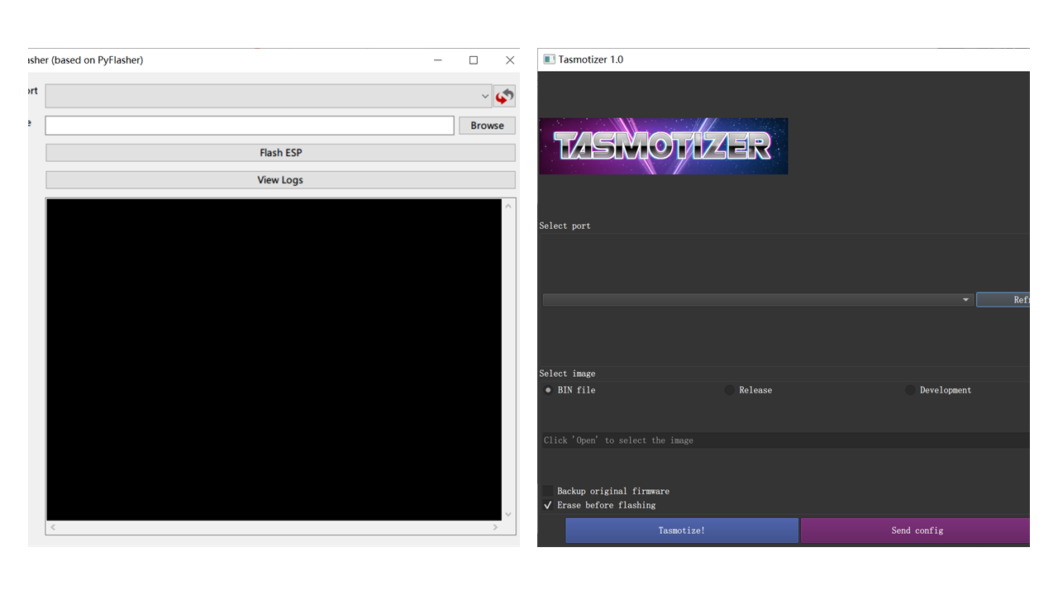The image size is (1058, 595).
Task: Focus the firmware file path field
Action: (x=250, y=126)
